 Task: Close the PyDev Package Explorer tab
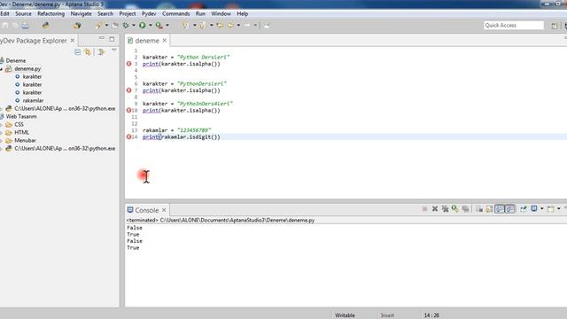point(73,41)
